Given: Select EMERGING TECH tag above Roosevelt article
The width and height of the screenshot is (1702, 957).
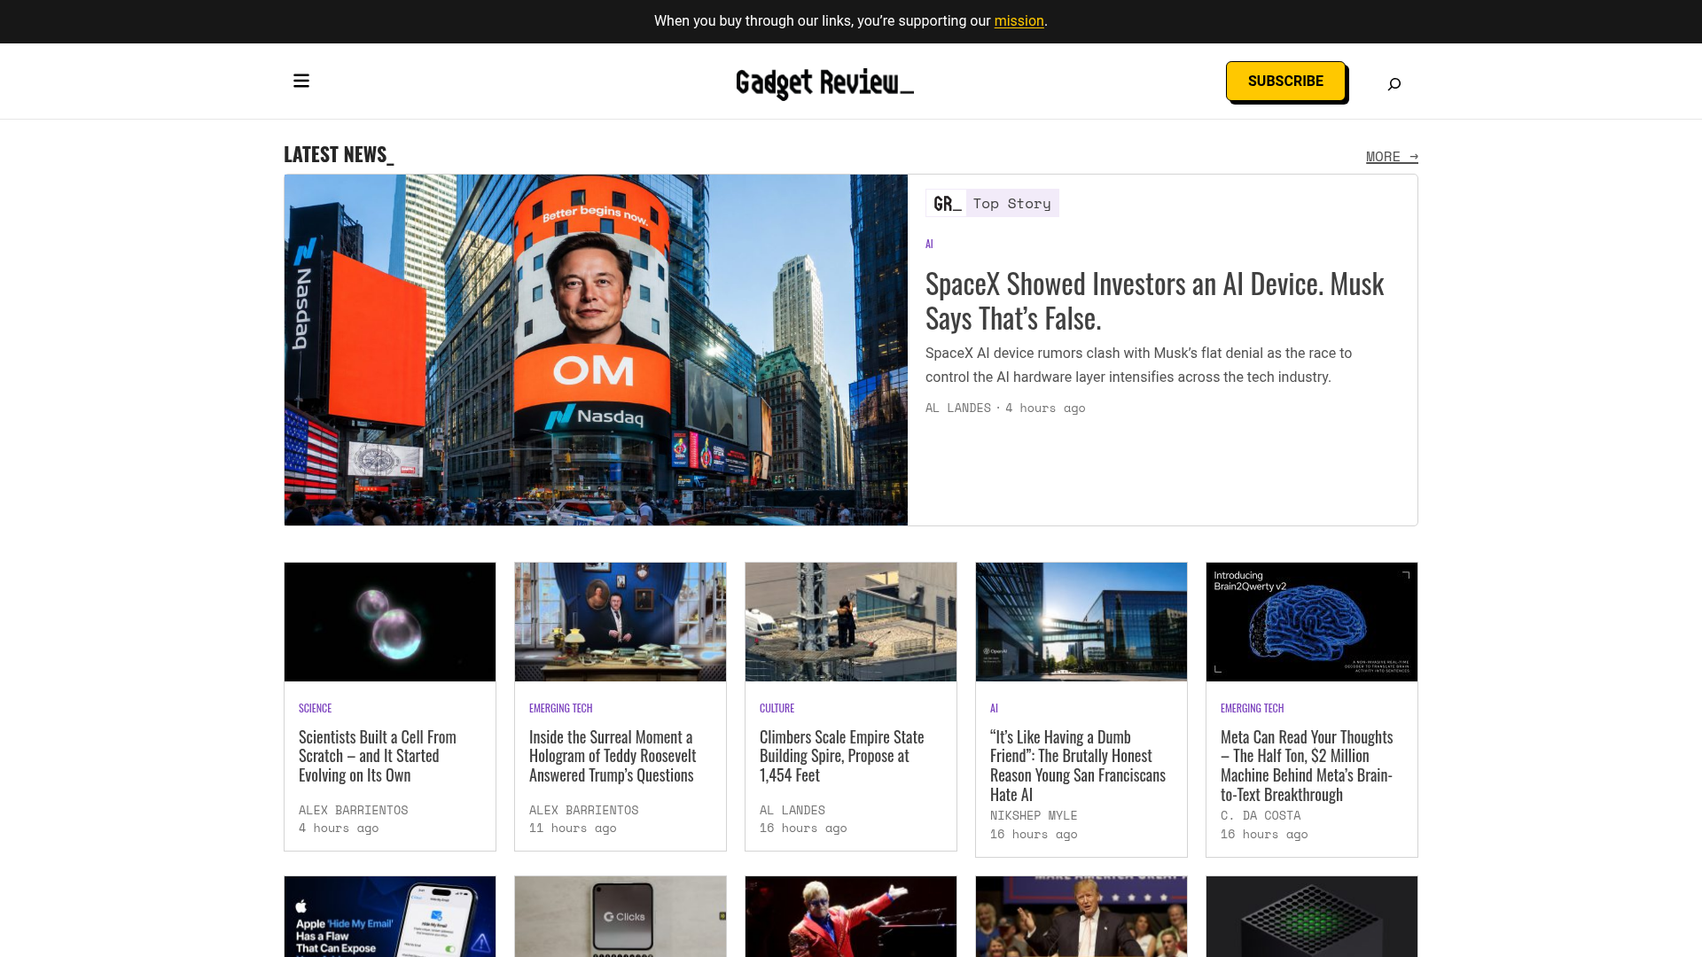Looking at the screenshot, I should point(560,708).
